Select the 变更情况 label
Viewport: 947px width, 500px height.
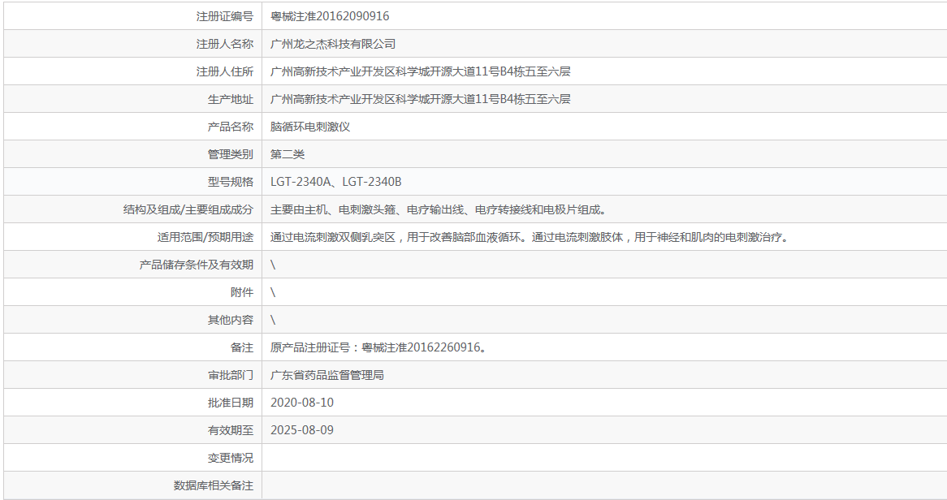point(231,459)
